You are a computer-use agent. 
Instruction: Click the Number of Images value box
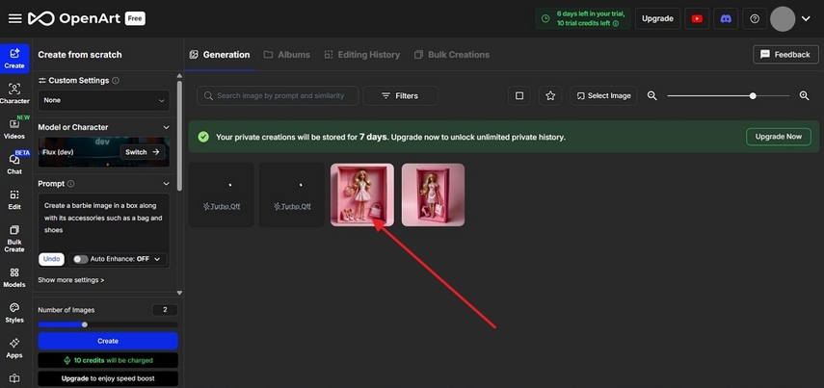tap(165, 310)
